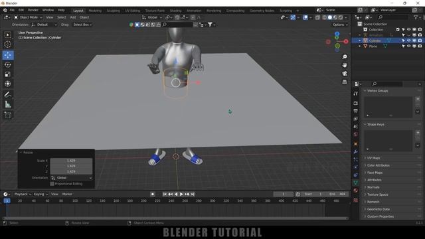The height and width of the screenshot is (239, 425).
Task: Toggle camera view icon in viewport
Action: pos(345,74)
